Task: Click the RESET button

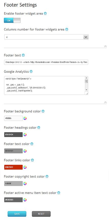Action: [41, 214]
